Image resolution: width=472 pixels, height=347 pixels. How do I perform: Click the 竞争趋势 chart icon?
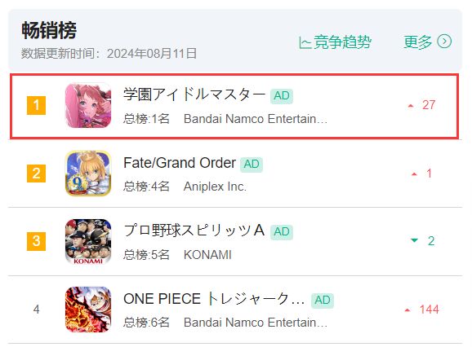[305, 42]
